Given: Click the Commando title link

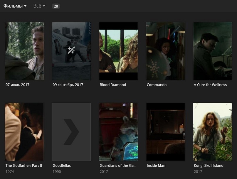Looking at the screenshot, I should (157, 85).
